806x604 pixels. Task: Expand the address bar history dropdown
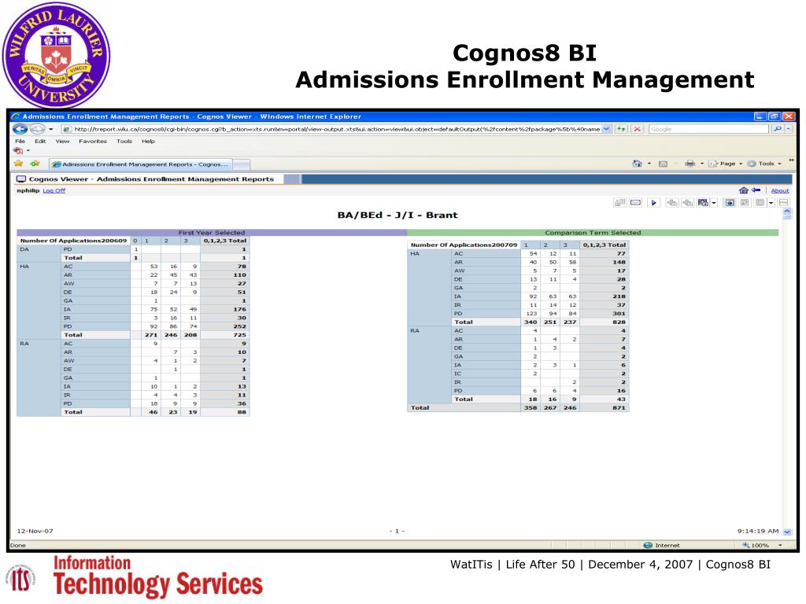point(607,130)
